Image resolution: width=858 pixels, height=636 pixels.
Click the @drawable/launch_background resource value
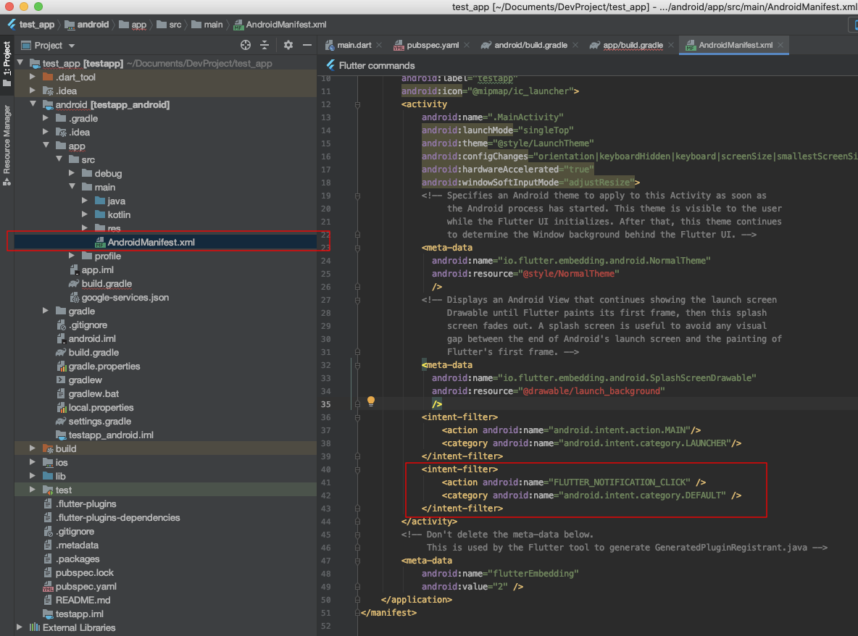593,391
